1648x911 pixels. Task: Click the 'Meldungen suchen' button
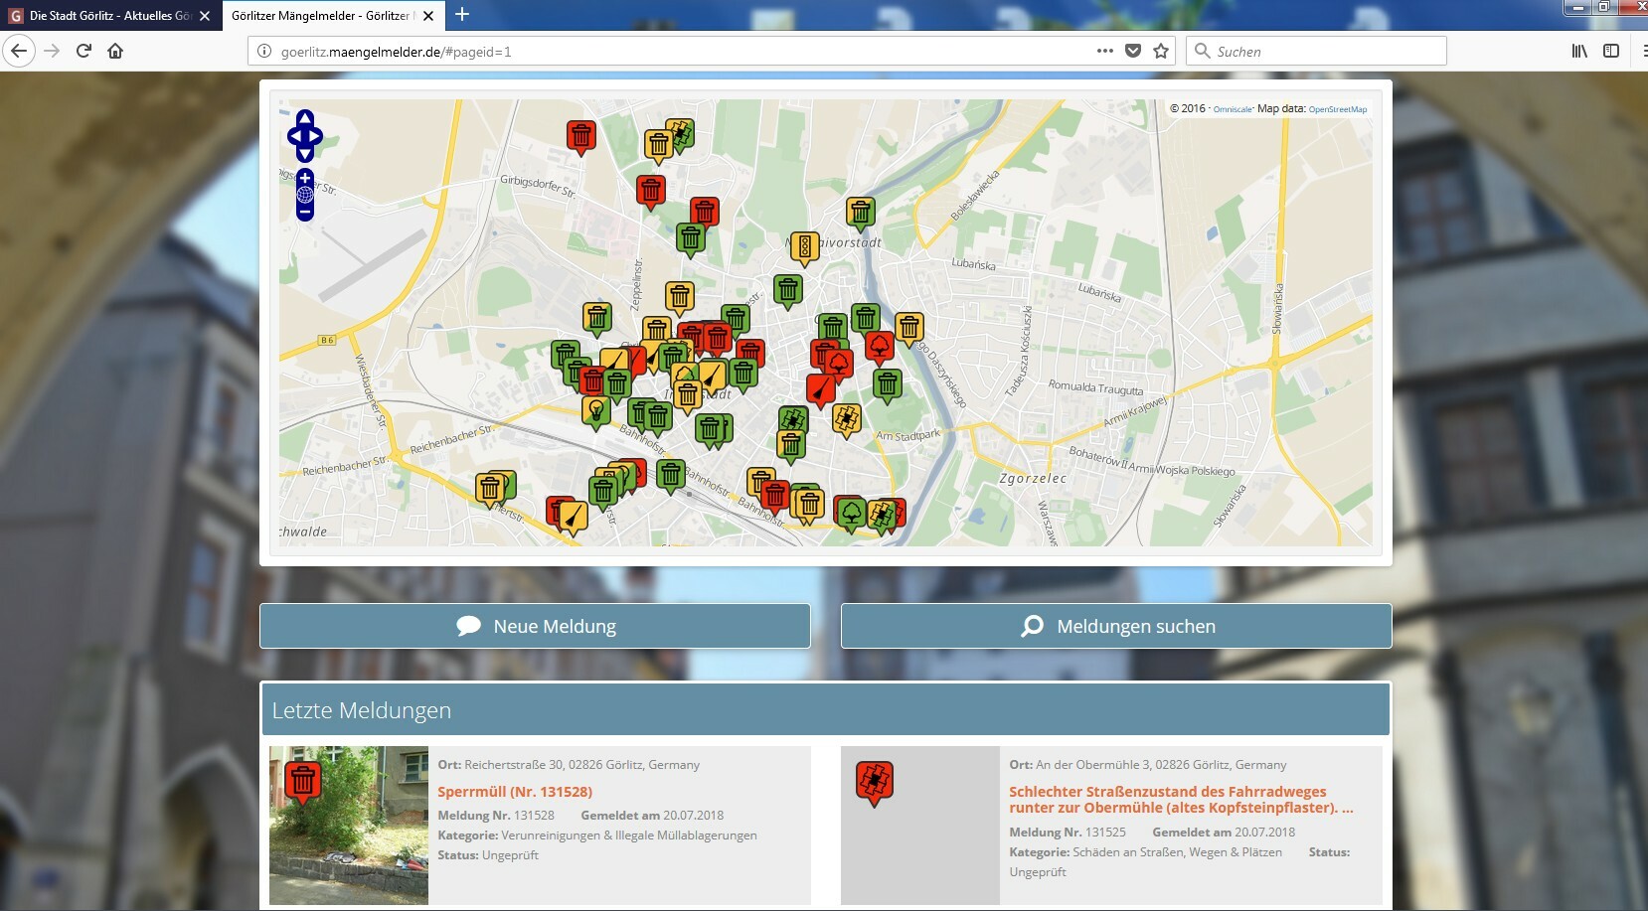[x=1116, y=626]
